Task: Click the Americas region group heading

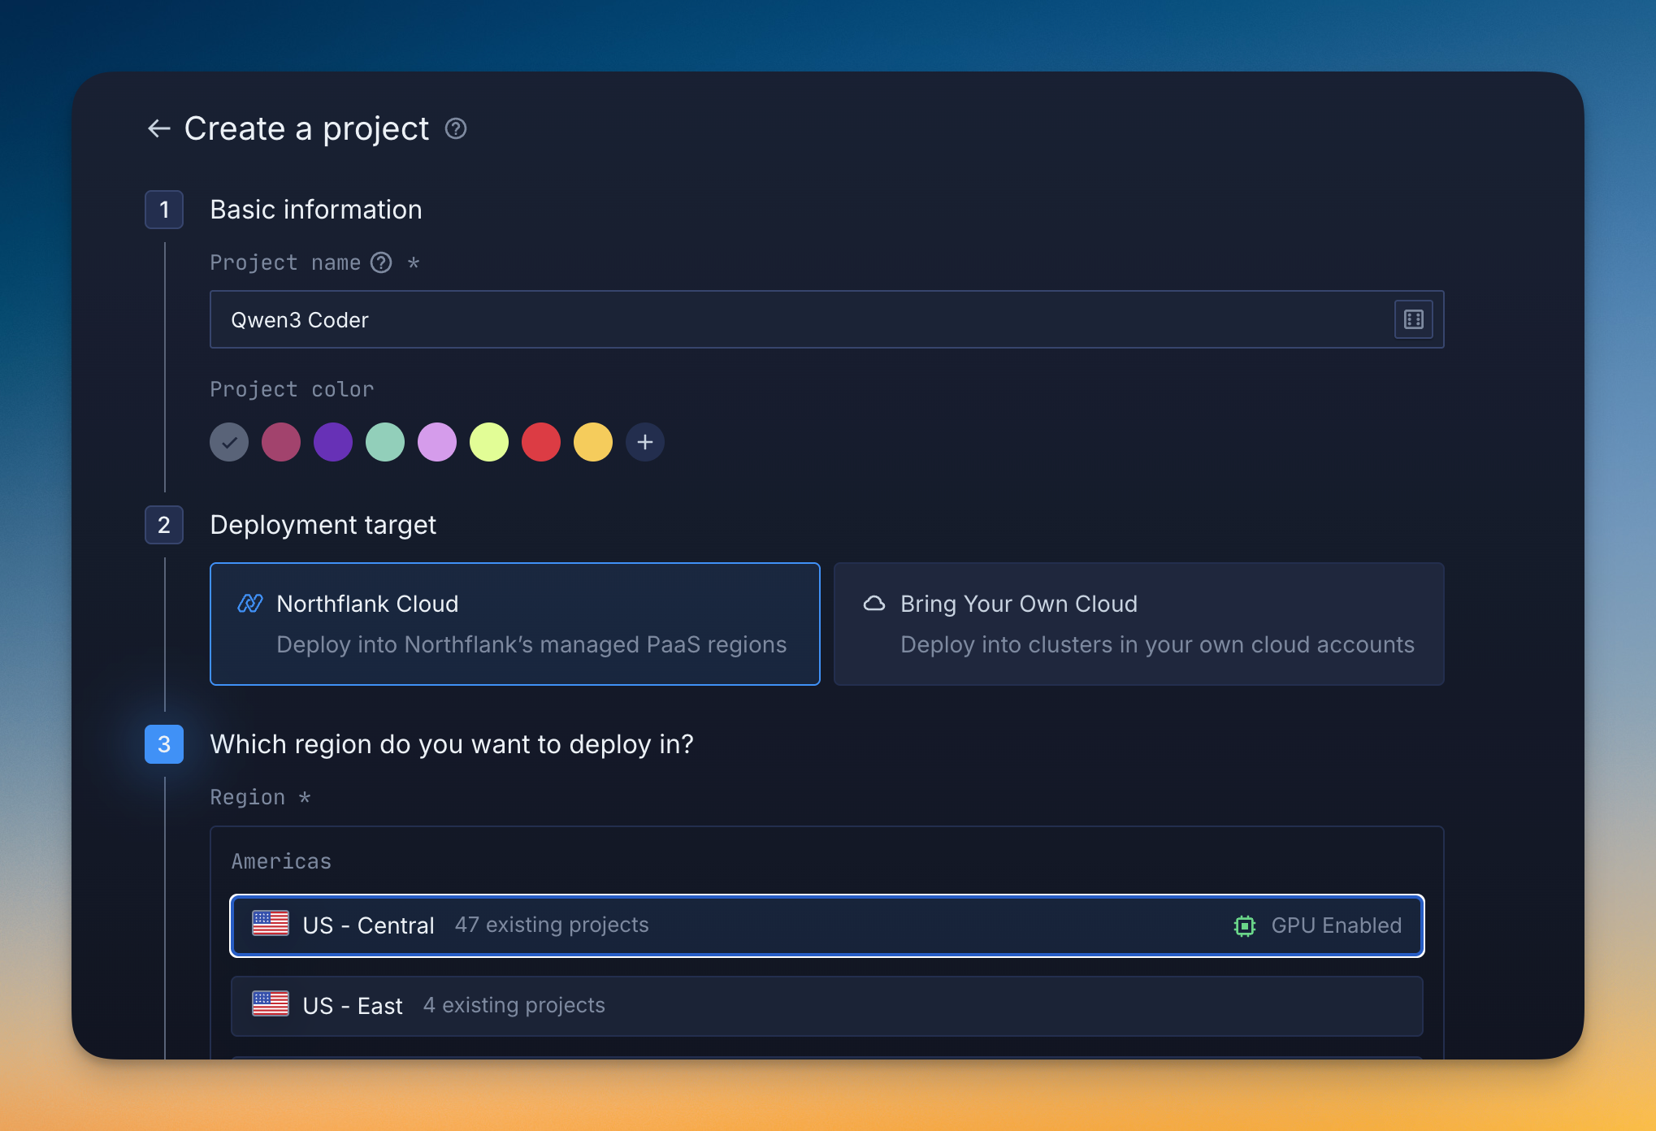Action: click(x=281, y=861)
